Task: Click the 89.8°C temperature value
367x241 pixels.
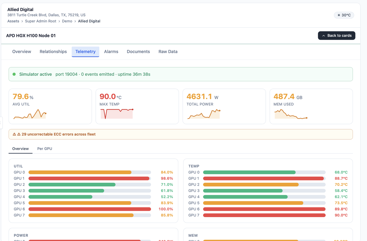Action: click(341, 209)
